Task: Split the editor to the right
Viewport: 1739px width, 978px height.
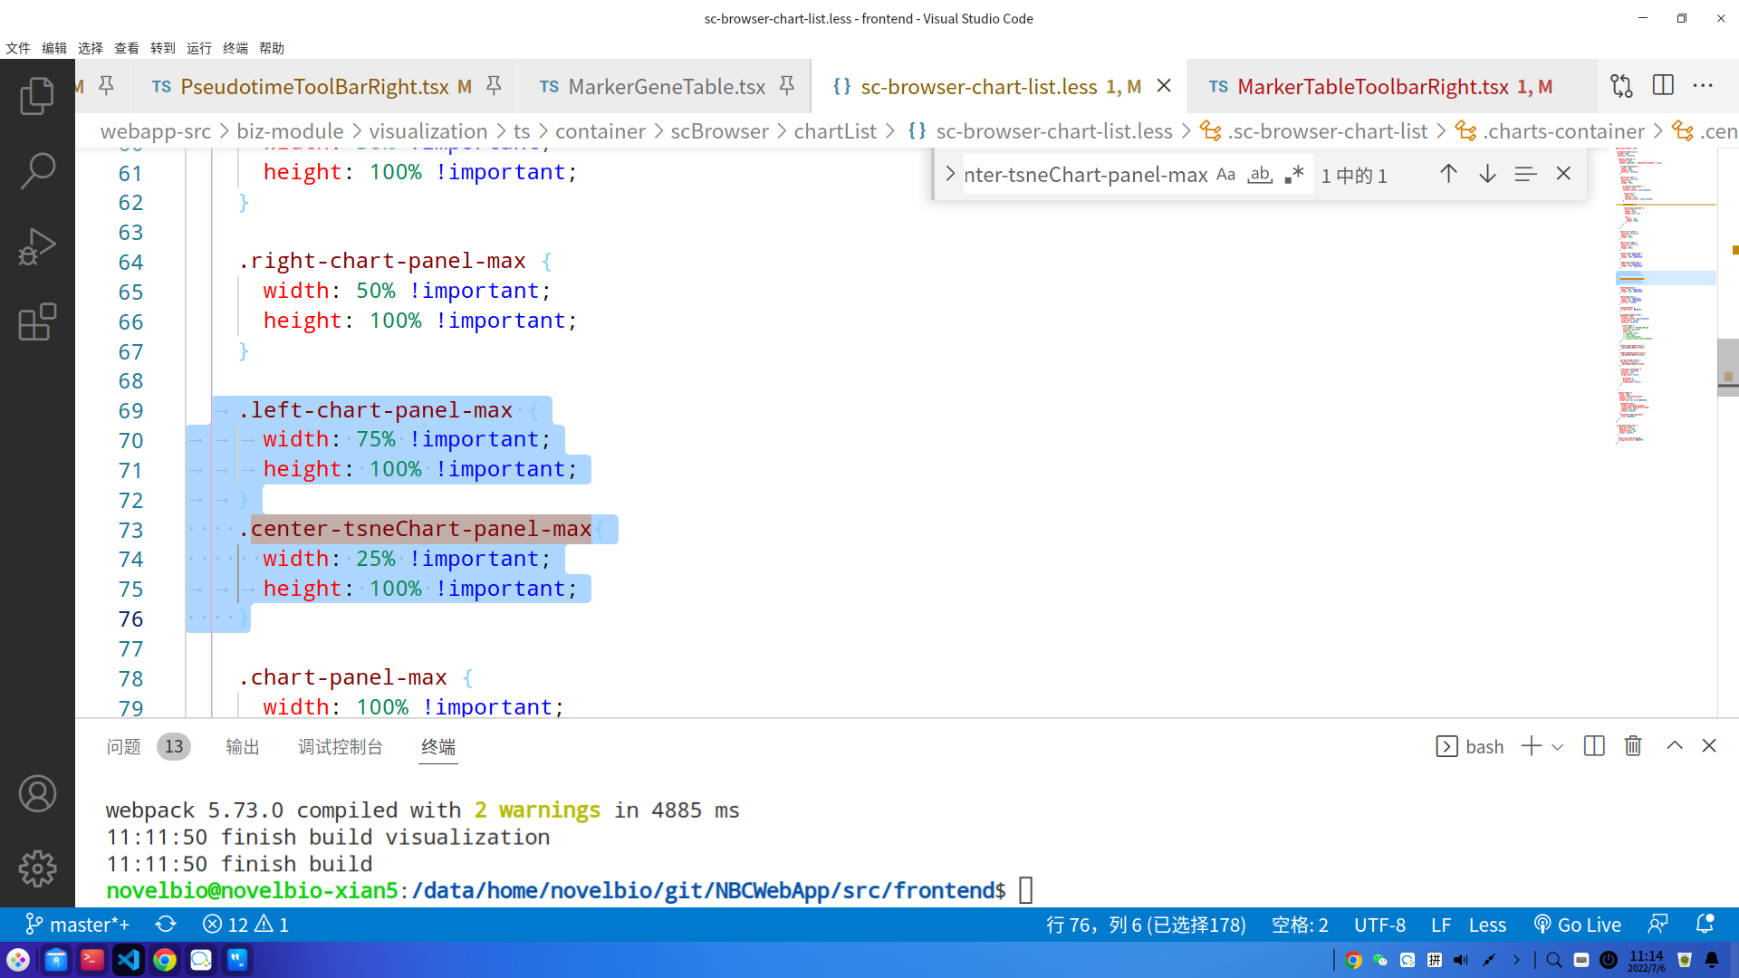Action: pos(1663,86)
